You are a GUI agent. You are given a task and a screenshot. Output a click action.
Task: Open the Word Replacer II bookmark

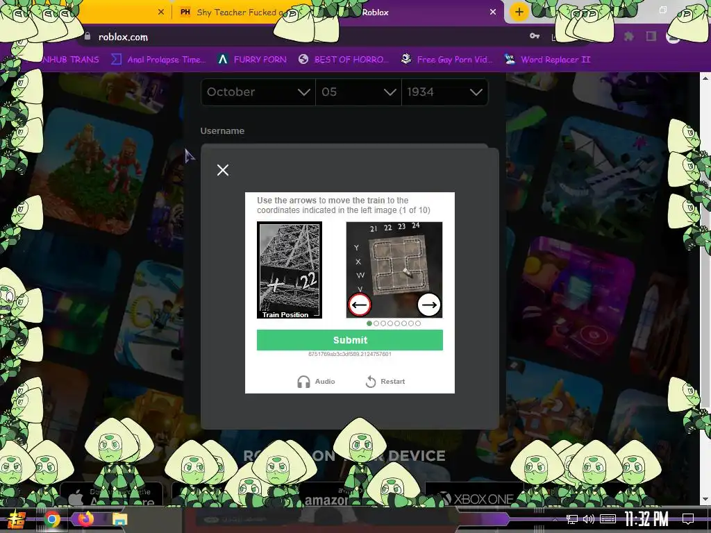pyautogui.click(x=548, y=60)
